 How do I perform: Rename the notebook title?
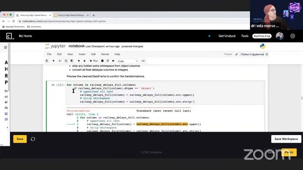pyautogui.click(x=77, y=46)
